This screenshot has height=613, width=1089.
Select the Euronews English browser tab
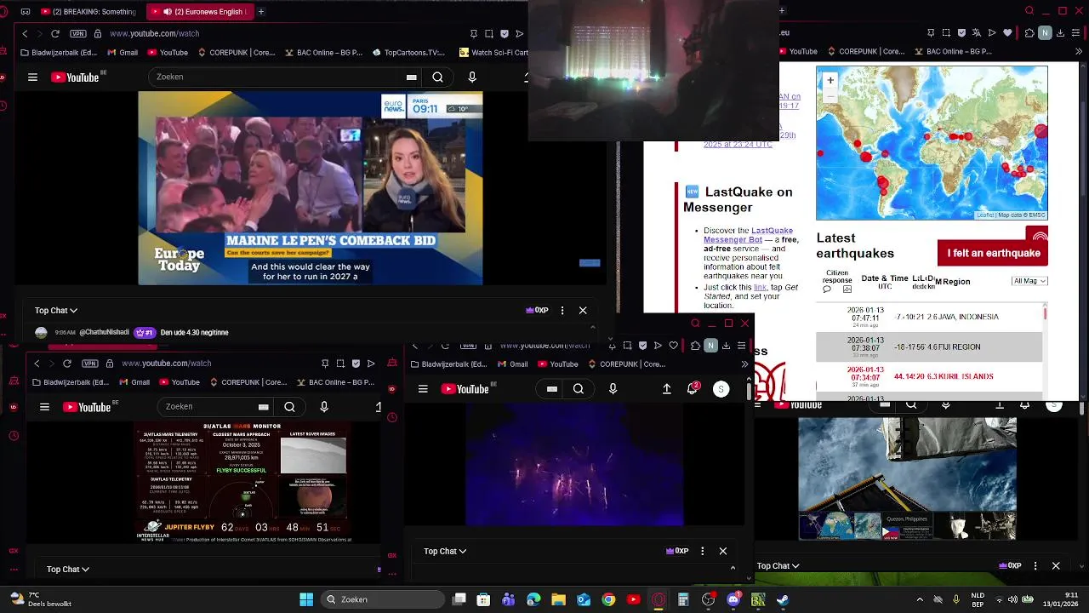coord(198,12)
